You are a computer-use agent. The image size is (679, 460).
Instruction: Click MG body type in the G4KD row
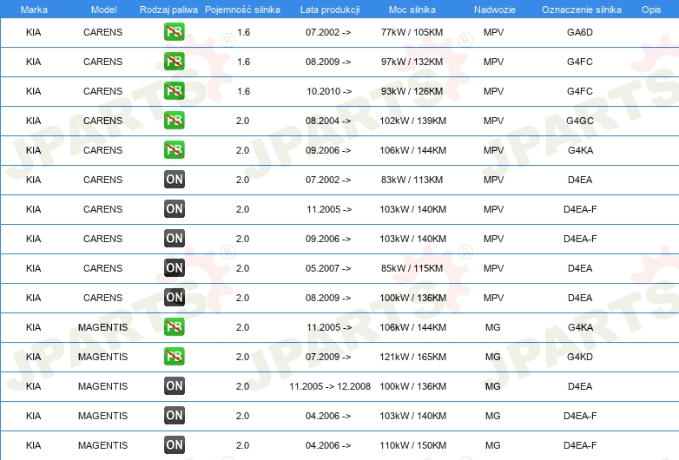point(493,357)
